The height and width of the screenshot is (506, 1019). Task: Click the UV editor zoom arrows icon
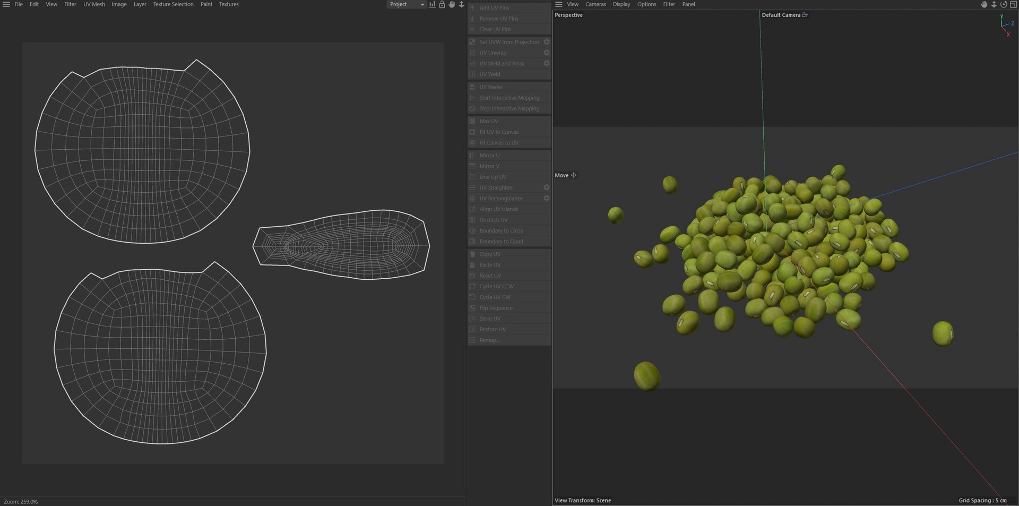[x=461, y=4]
